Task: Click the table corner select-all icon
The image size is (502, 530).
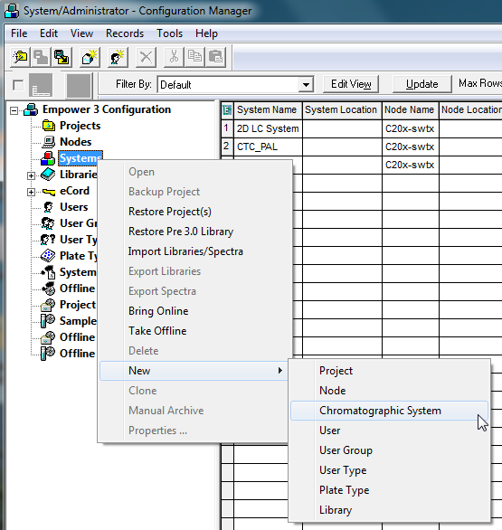Action: click(x=227, y=110)
